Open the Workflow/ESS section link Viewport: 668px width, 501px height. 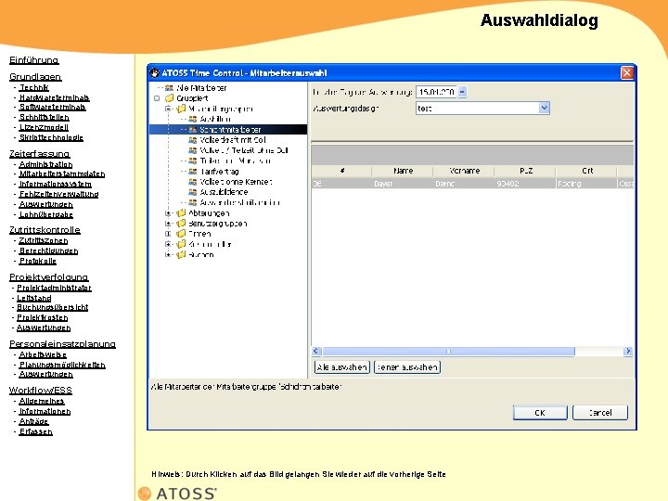(41, 391)
